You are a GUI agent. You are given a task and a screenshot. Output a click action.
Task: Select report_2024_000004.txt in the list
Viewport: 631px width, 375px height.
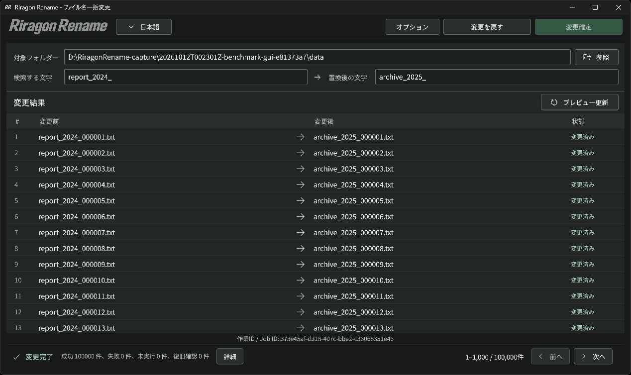pyautogui.click(x=77, y=185)
